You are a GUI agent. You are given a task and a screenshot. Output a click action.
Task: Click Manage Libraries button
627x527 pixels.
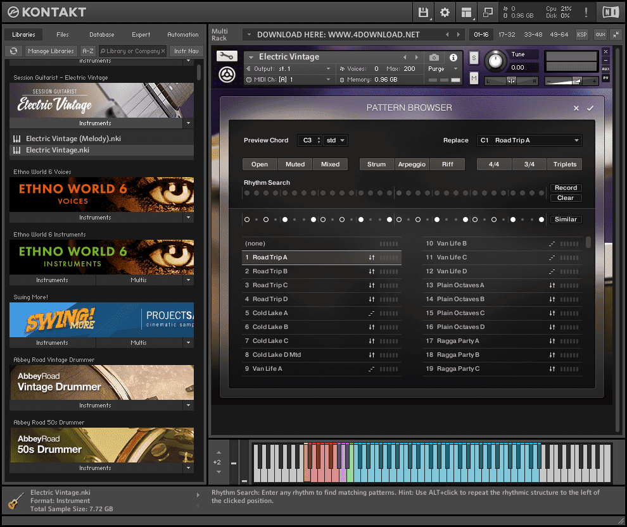51,51
